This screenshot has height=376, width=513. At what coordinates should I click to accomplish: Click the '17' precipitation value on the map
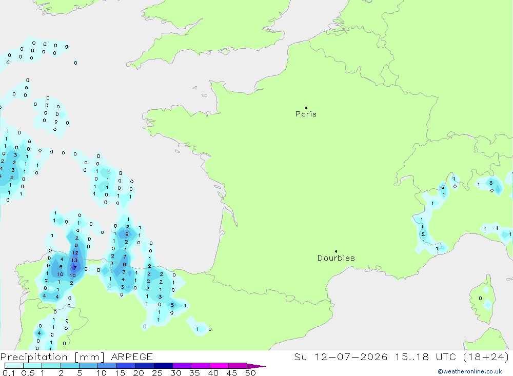[73, 268]
